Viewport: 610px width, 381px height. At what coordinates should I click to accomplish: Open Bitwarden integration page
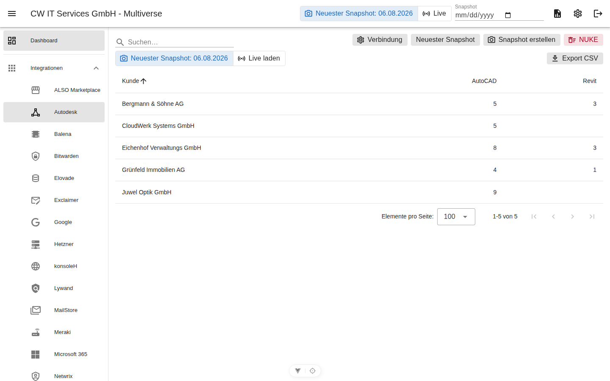click(x=54, y=156)
